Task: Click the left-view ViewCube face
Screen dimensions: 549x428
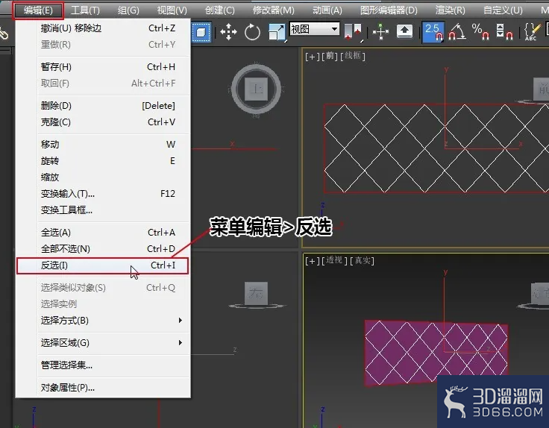Action: click(x=257, y=293)
